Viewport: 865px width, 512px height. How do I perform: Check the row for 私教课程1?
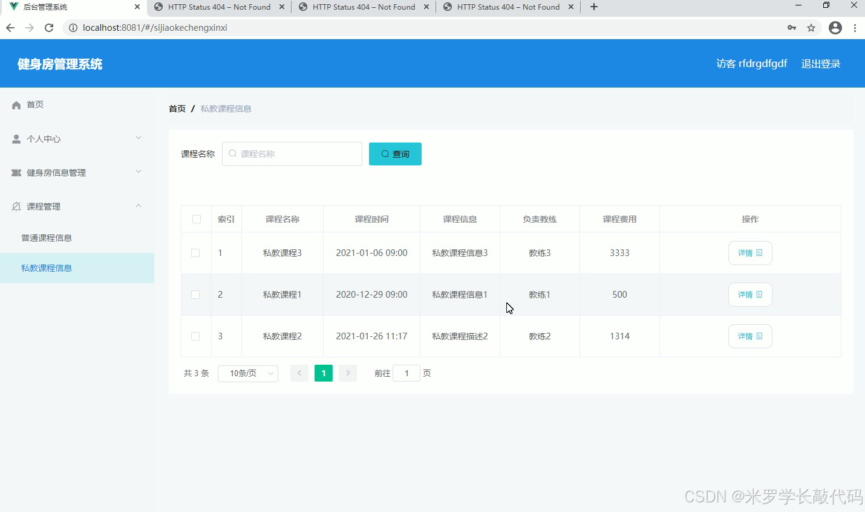coord(195,295)
